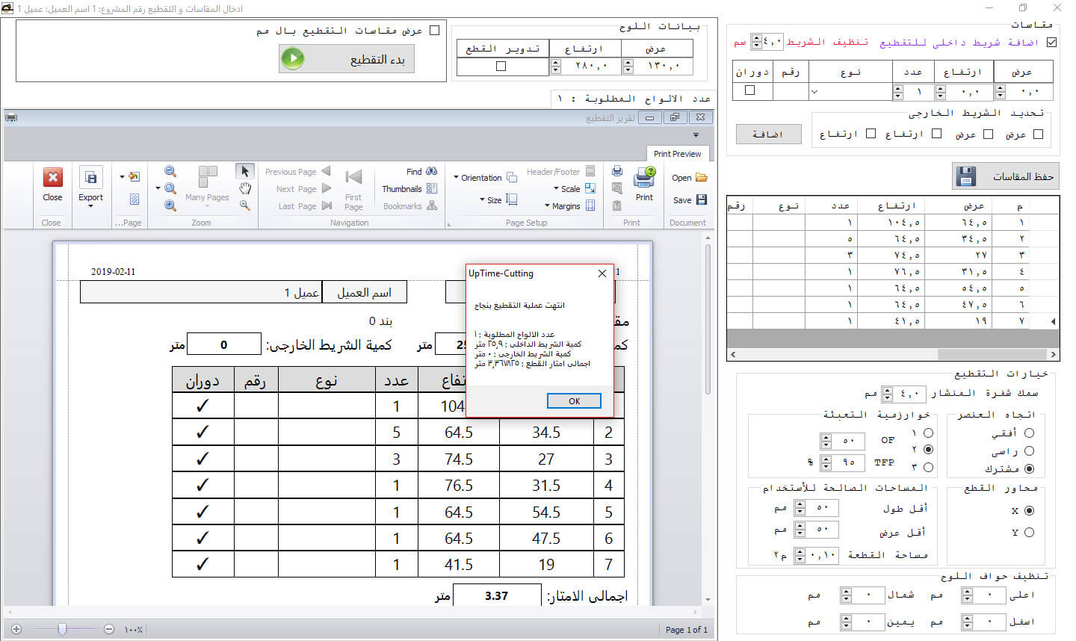Click the Open folder icon
The image size is (1076, 641).
pos(701,178)
